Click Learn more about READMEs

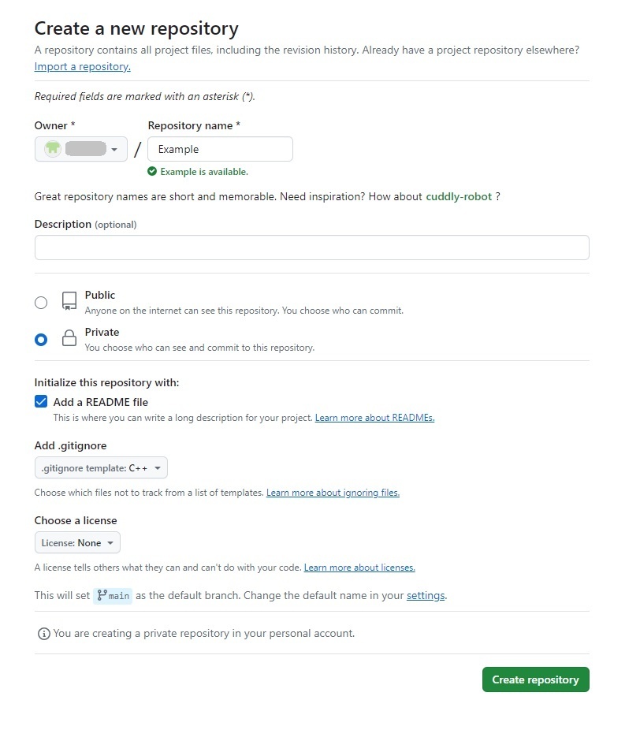click(x=374, y=417)
